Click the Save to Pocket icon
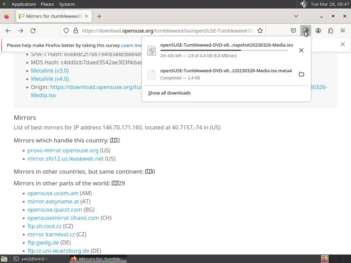 (293, 30)
